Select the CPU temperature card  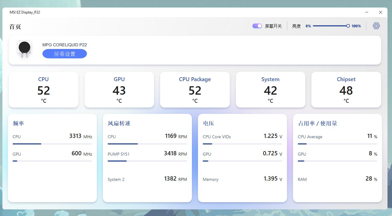click(44, 90)
